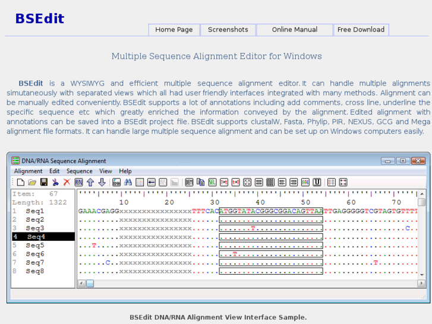
Task: Open a file with the folder icon
Action: tap(32, 183)
